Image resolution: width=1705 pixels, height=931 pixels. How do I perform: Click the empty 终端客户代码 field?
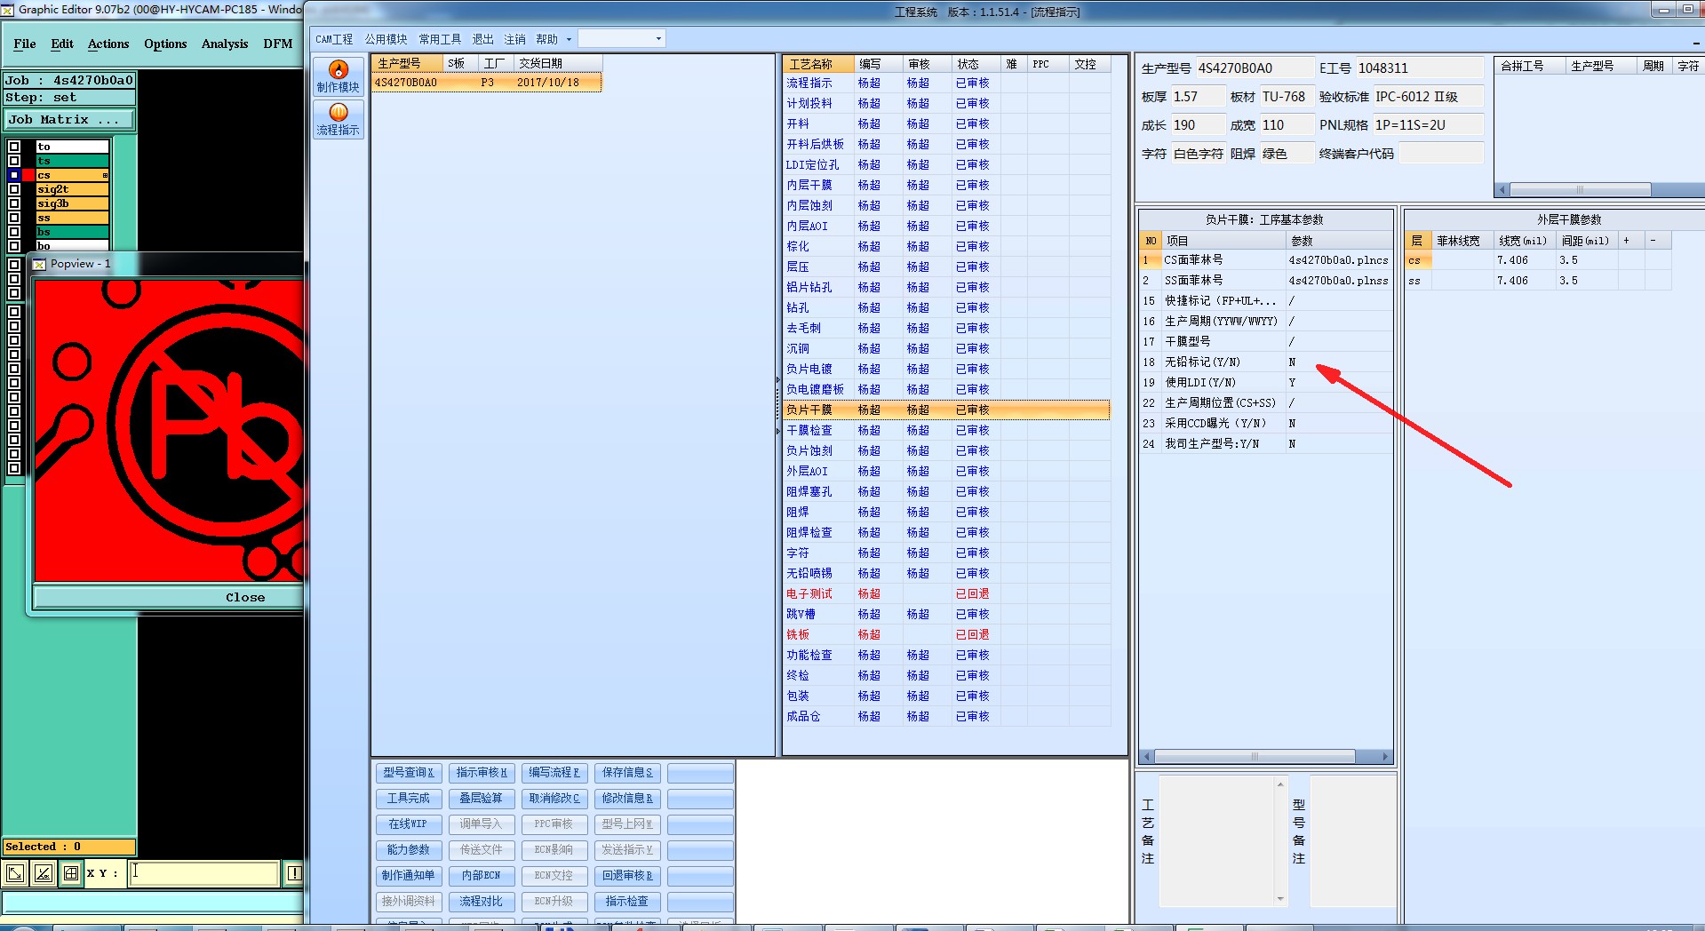(x=1441, y=154)
